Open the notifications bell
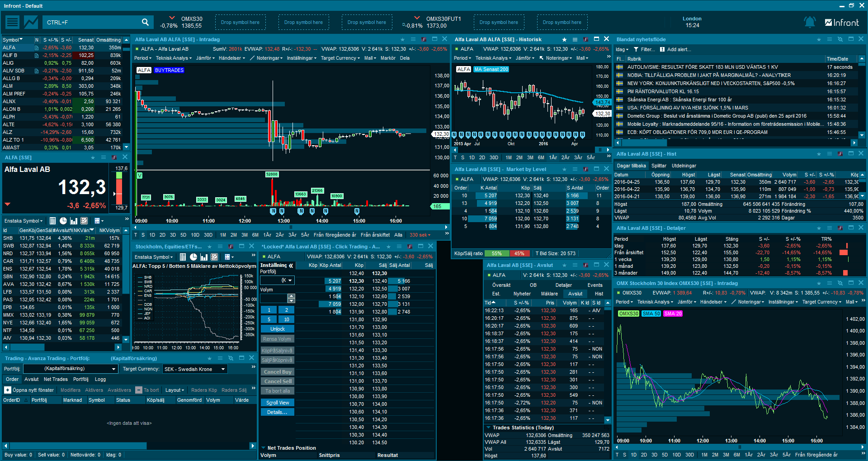The height and width of the screenshot is (461, 868). coord(809,22)
